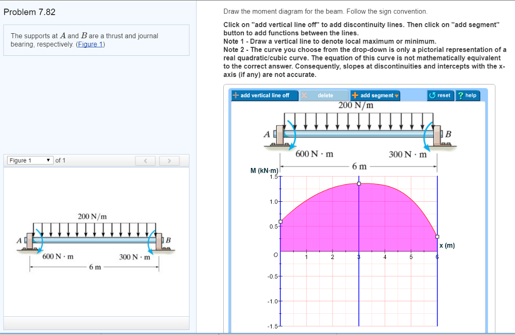The image size is (515, 335).
Task: Expand the Figure 1 selector dropdown
Action: tap(30, 160)
